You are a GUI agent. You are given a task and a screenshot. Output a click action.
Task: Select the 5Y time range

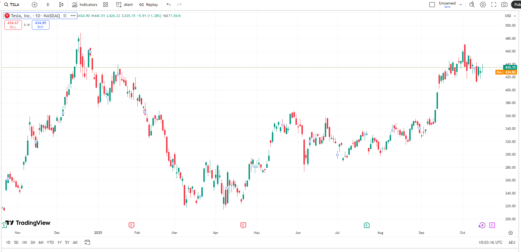click(67, 242)
